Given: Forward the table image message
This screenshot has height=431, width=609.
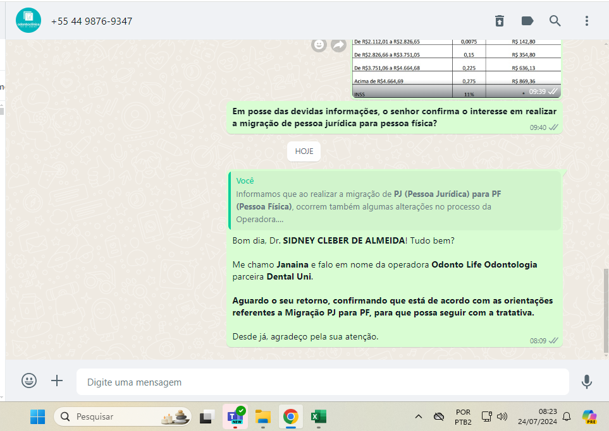Looking at the screenshot, I should click(x=339, y=45).
